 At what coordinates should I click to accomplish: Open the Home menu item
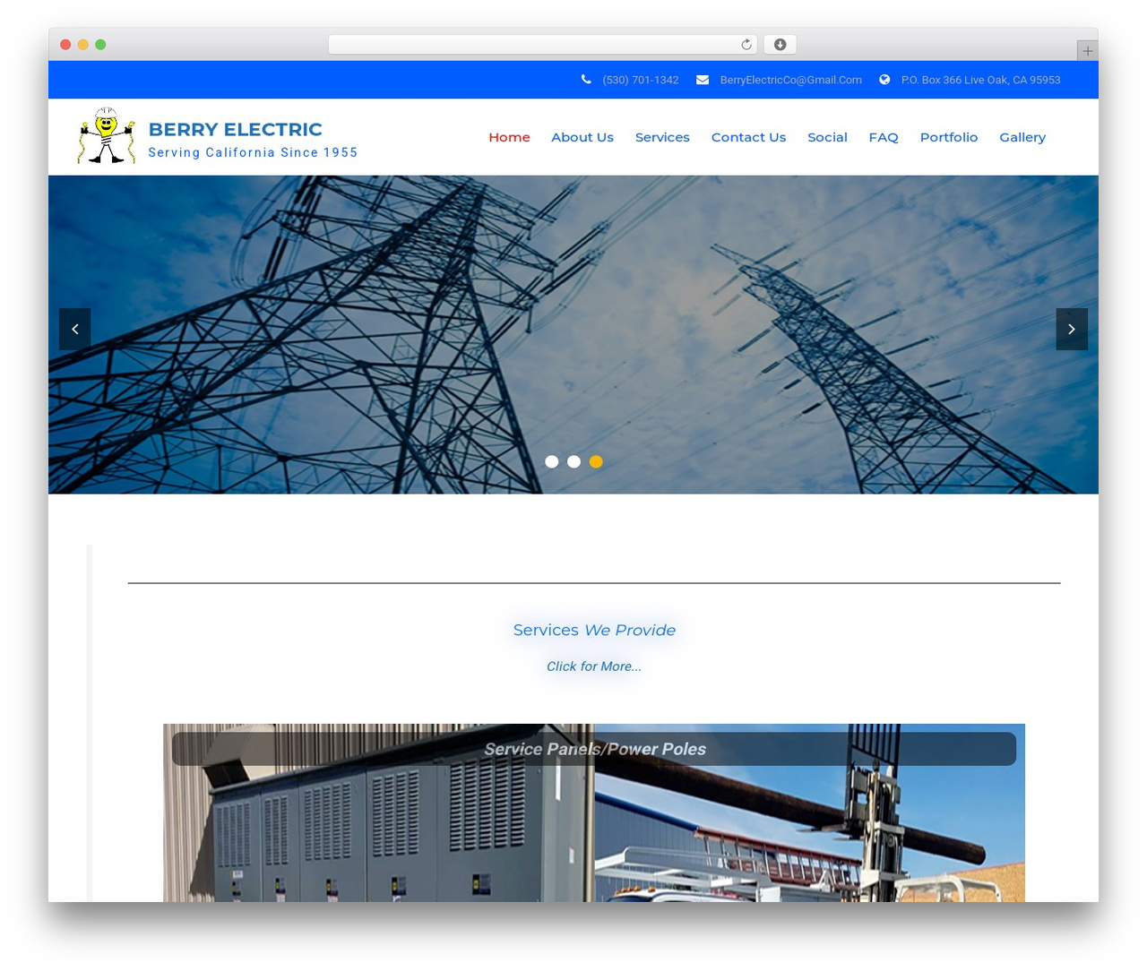pyautogui.click(x=509, y=137)
